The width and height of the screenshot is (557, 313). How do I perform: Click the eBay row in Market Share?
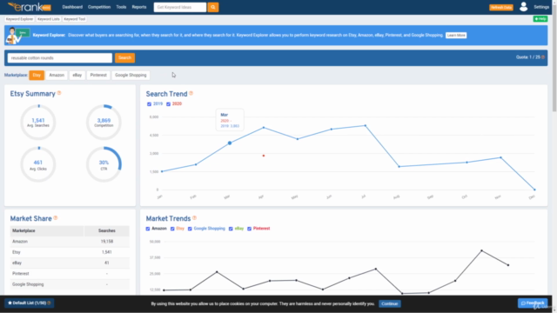[x=70, y=263]
